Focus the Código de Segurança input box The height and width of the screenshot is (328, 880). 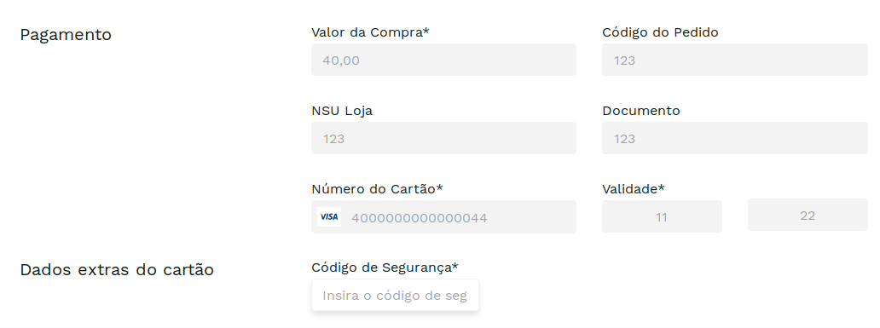(x=395, y=295)
